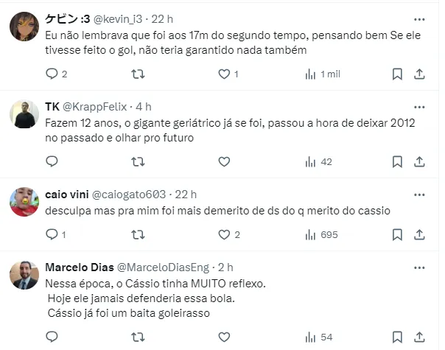Reply to Marcelo Dias's Cássio tweet
This screenshot has height=350, width=445.
(x=52, y=337)
